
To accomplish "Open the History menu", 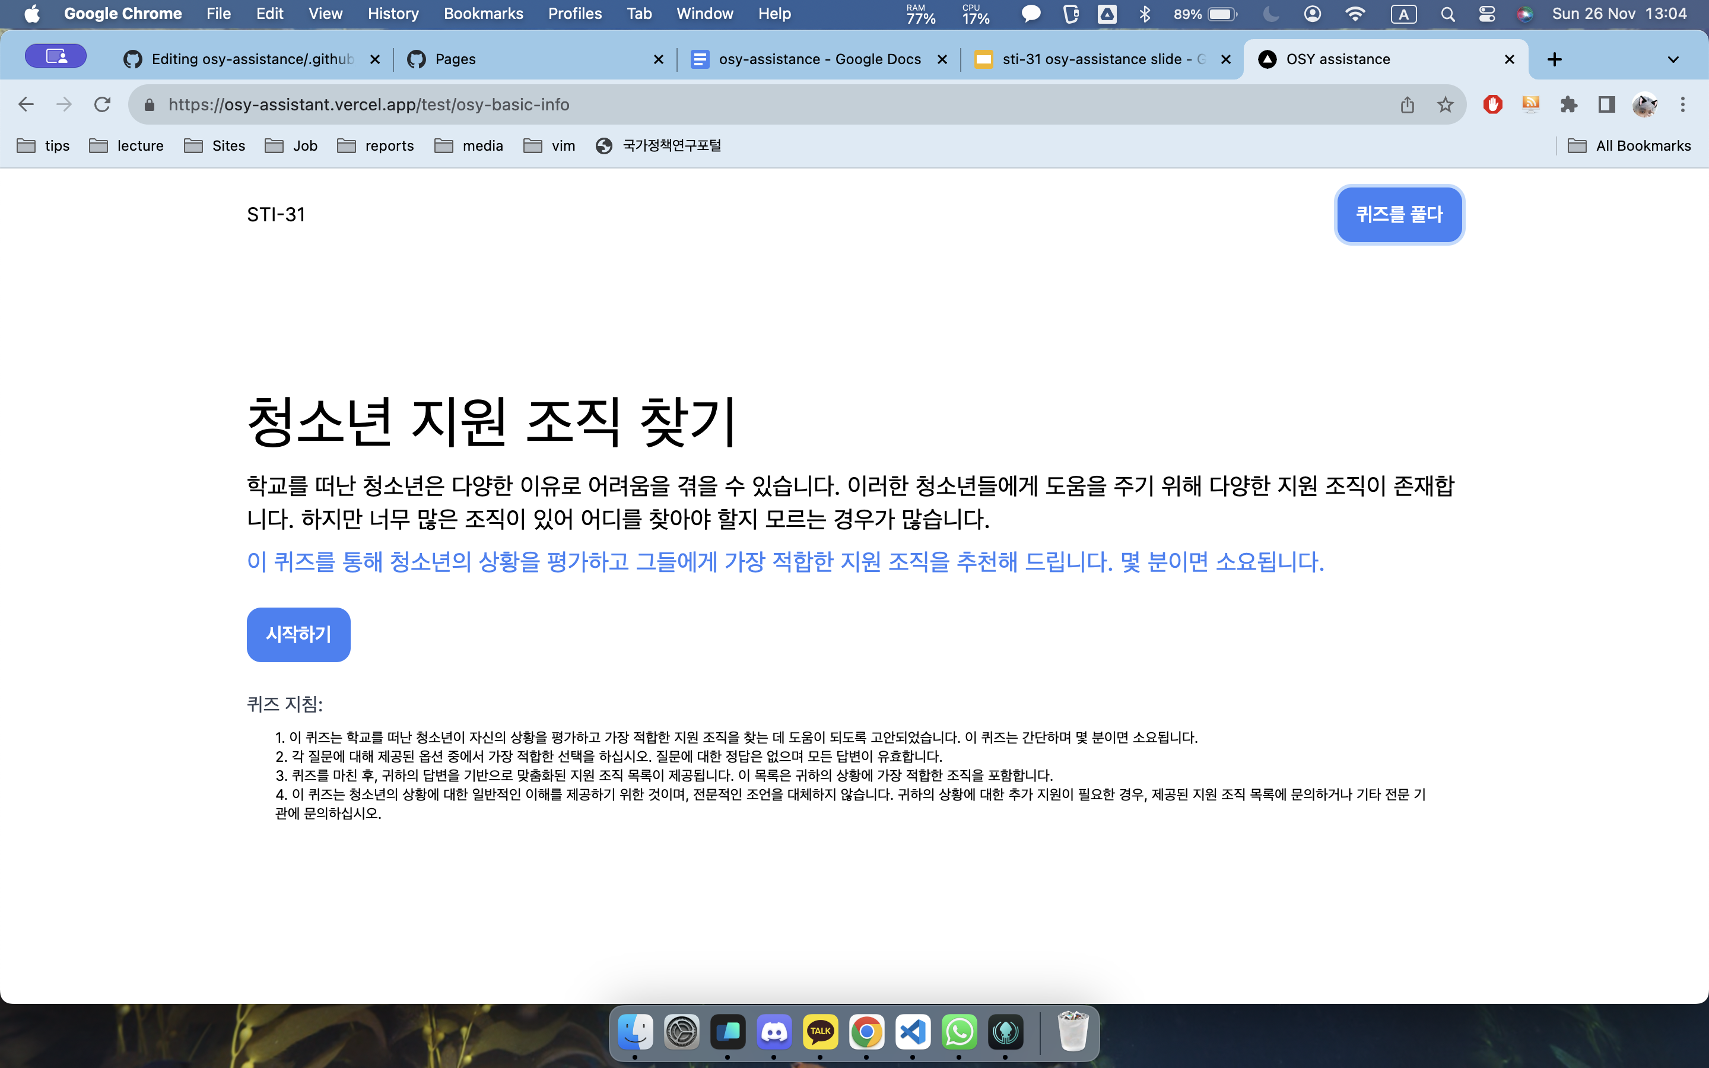I will click(393, 14).
